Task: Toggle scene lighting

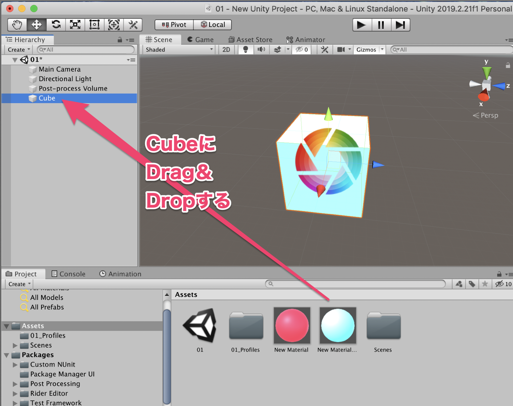Action: 245,50
